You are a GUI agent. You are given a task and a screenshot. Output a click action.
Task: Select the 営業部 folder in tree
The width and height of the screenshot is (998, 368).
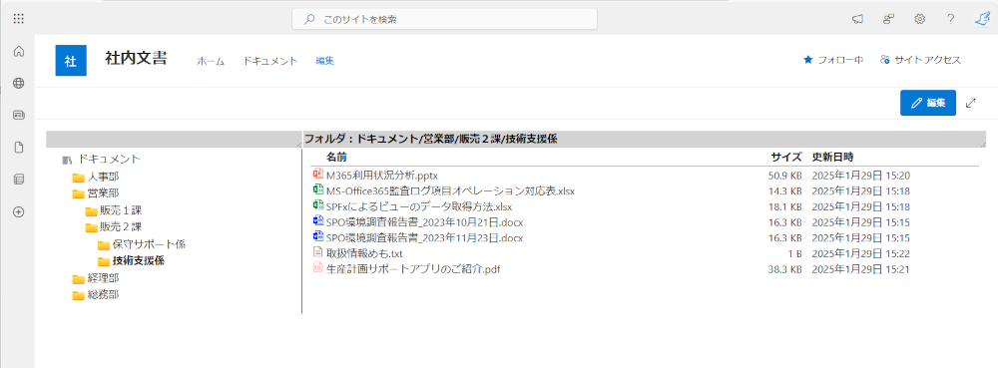coord(103,193)
